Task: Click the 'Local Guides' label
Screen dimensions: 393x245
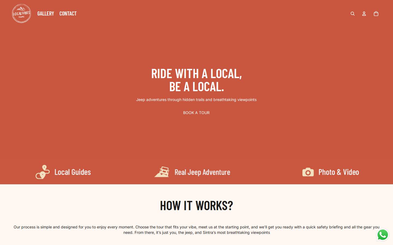Action: click(x=73, y=172)
